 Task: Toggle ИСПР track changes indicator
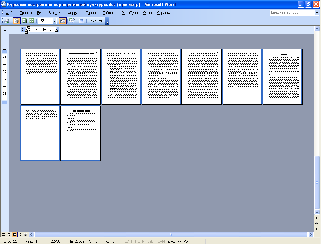(x=140, y=241)
